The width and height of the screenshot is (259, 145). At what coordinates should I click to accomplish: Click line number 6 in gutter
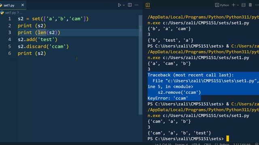10,53
